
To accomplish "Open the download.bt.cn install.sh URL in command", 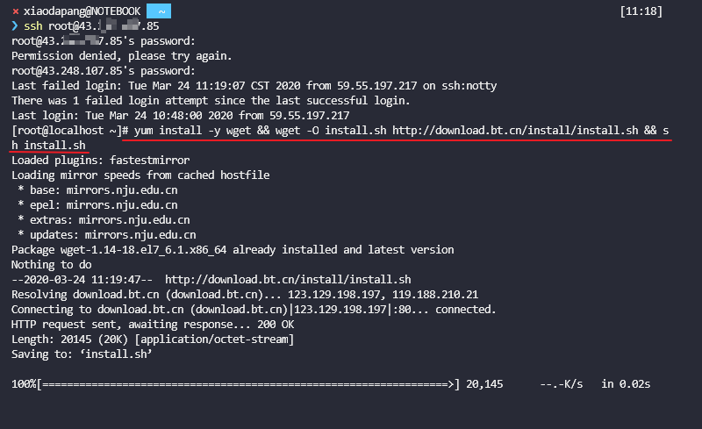I will 515,131.
